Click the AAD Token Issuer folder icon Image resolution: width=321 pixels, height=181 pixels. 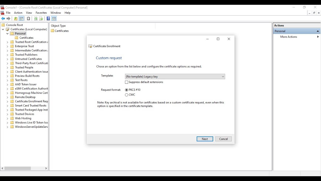click(x=12, y=84)
